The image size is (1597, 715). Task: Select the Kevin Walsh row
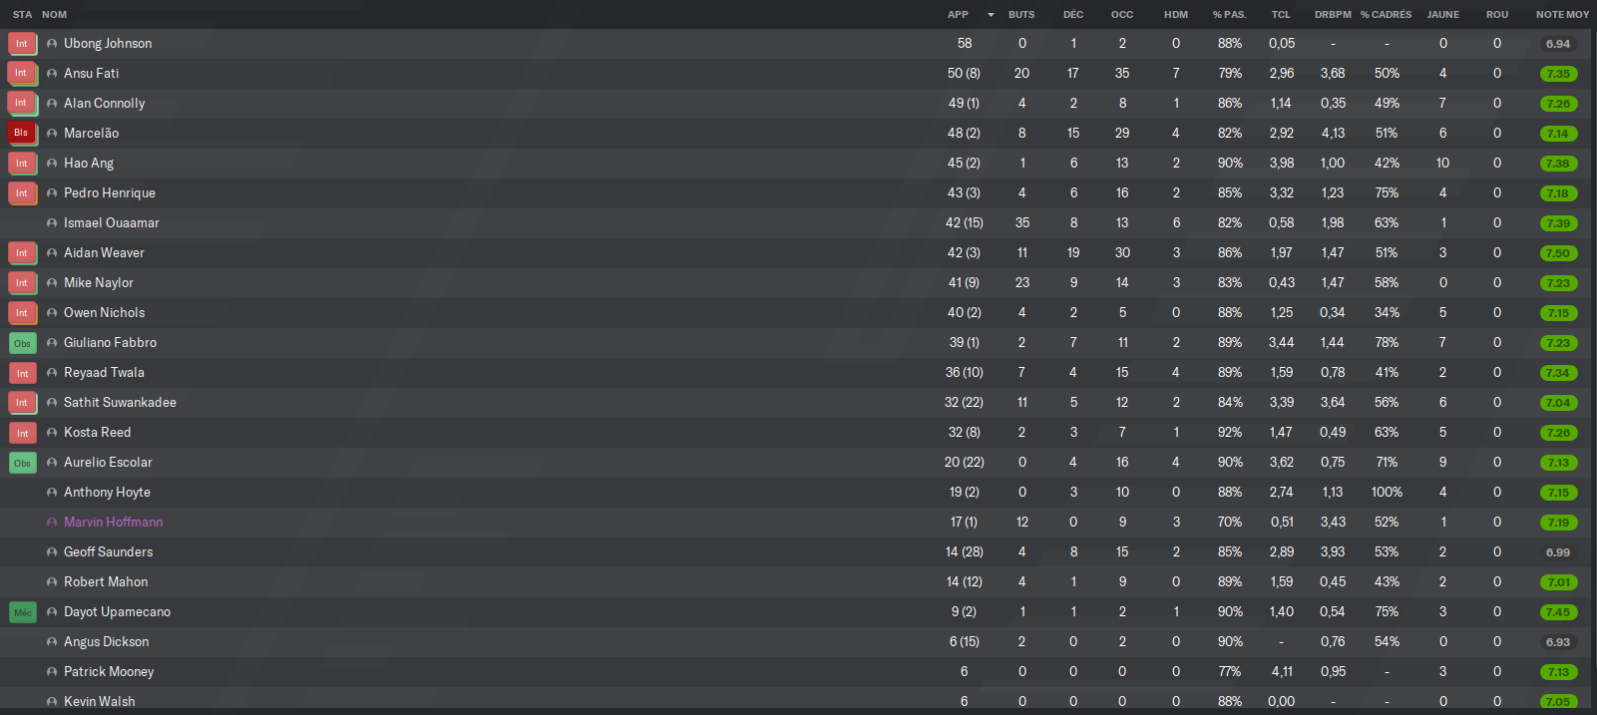click(798, 701)
